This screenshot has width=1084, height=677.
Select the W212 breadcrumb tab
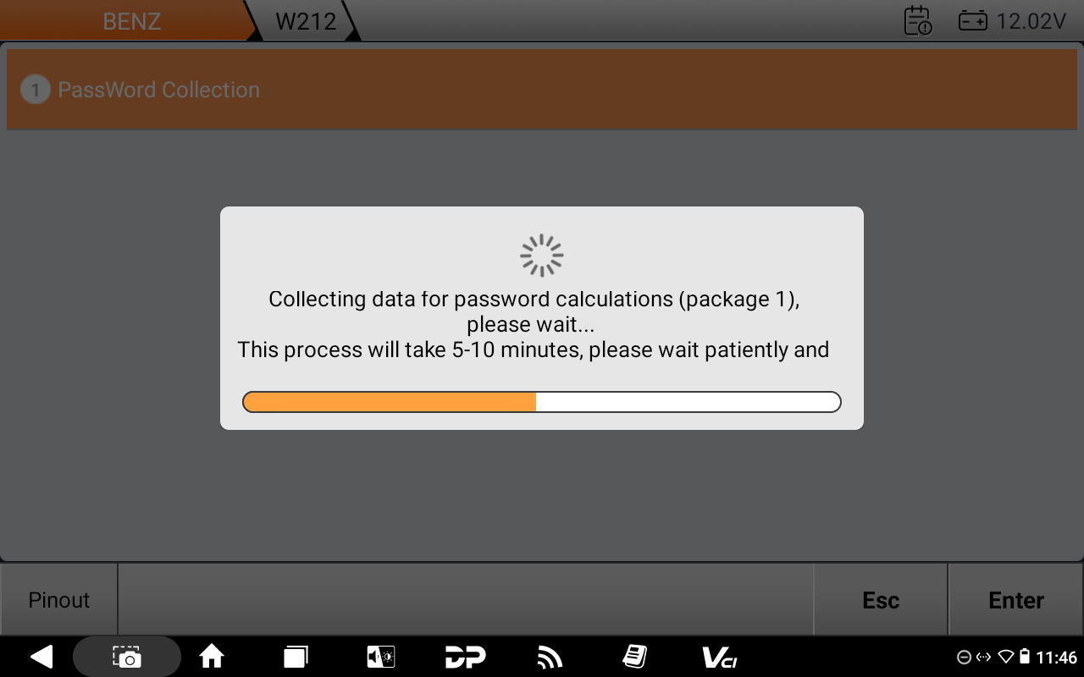coord(307,20)
